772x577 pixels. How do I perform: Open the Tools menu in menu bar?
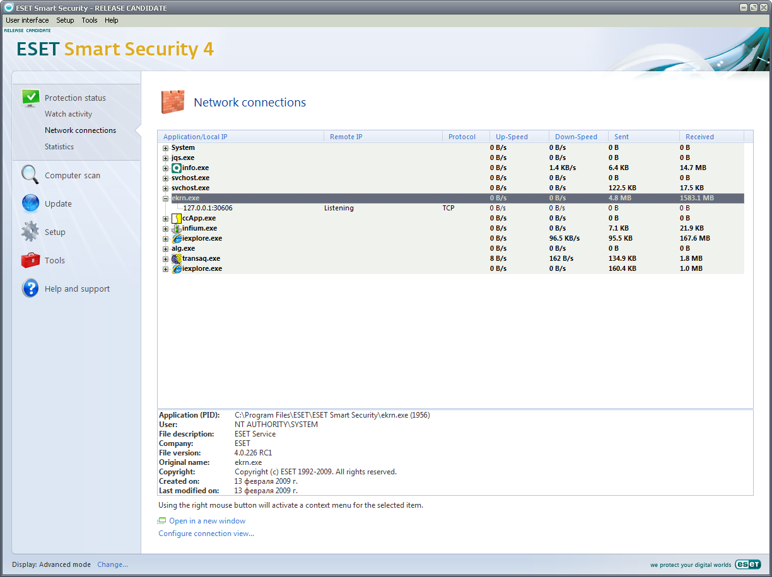pos(90,20)
